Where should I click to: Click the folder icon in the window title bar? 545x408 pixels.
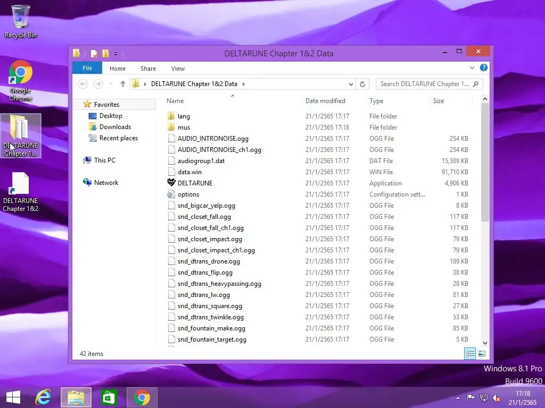[77, 53]
